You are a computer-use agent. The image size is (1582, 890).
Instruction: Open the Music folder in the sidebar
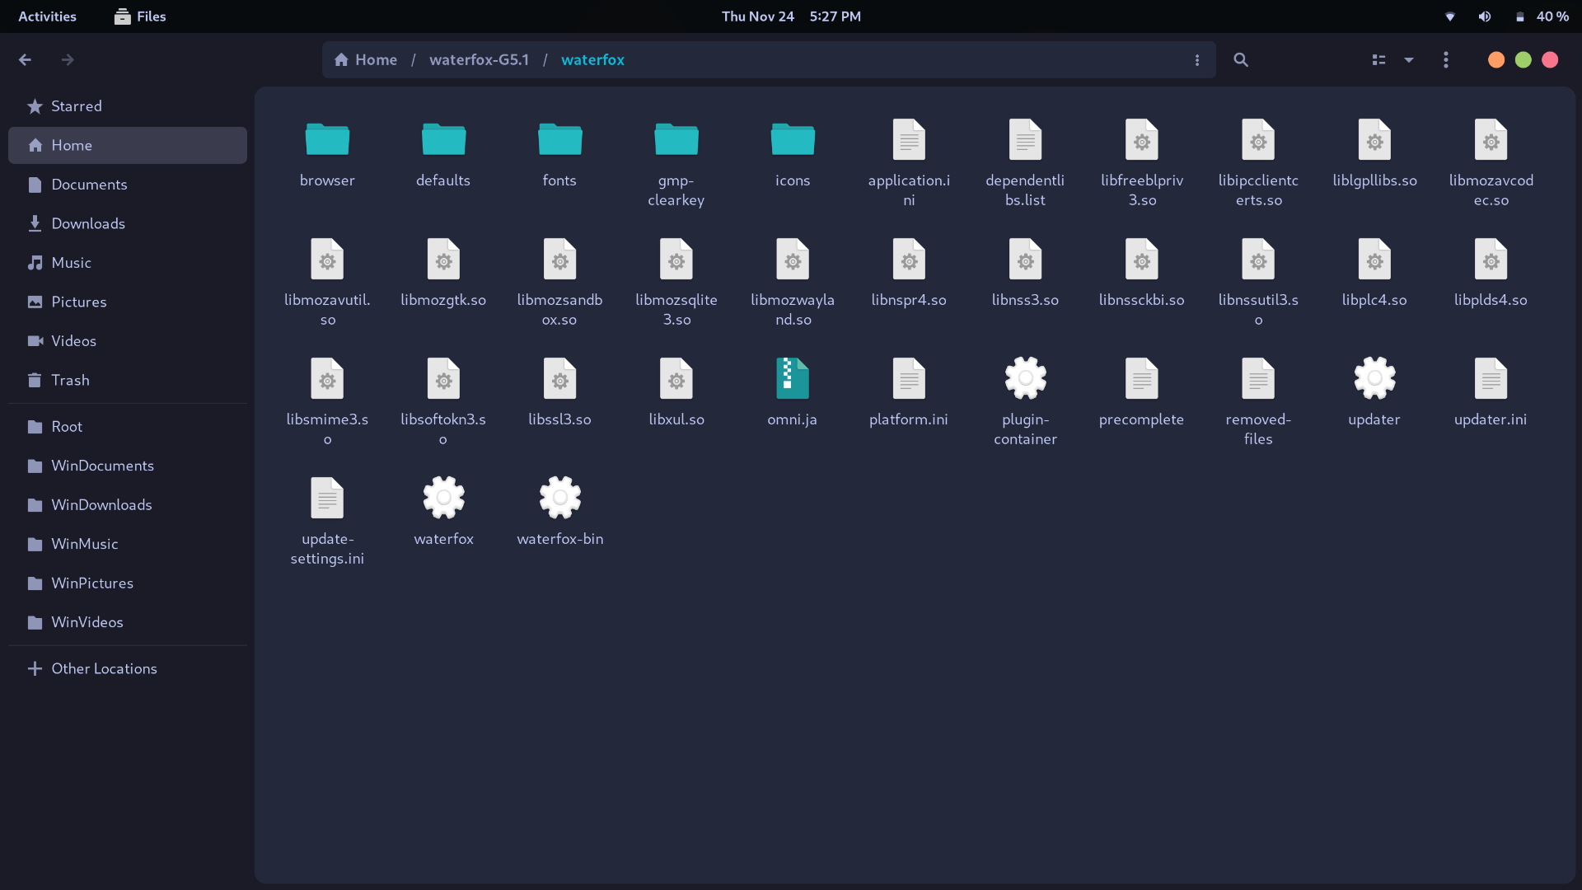(71, 262)
